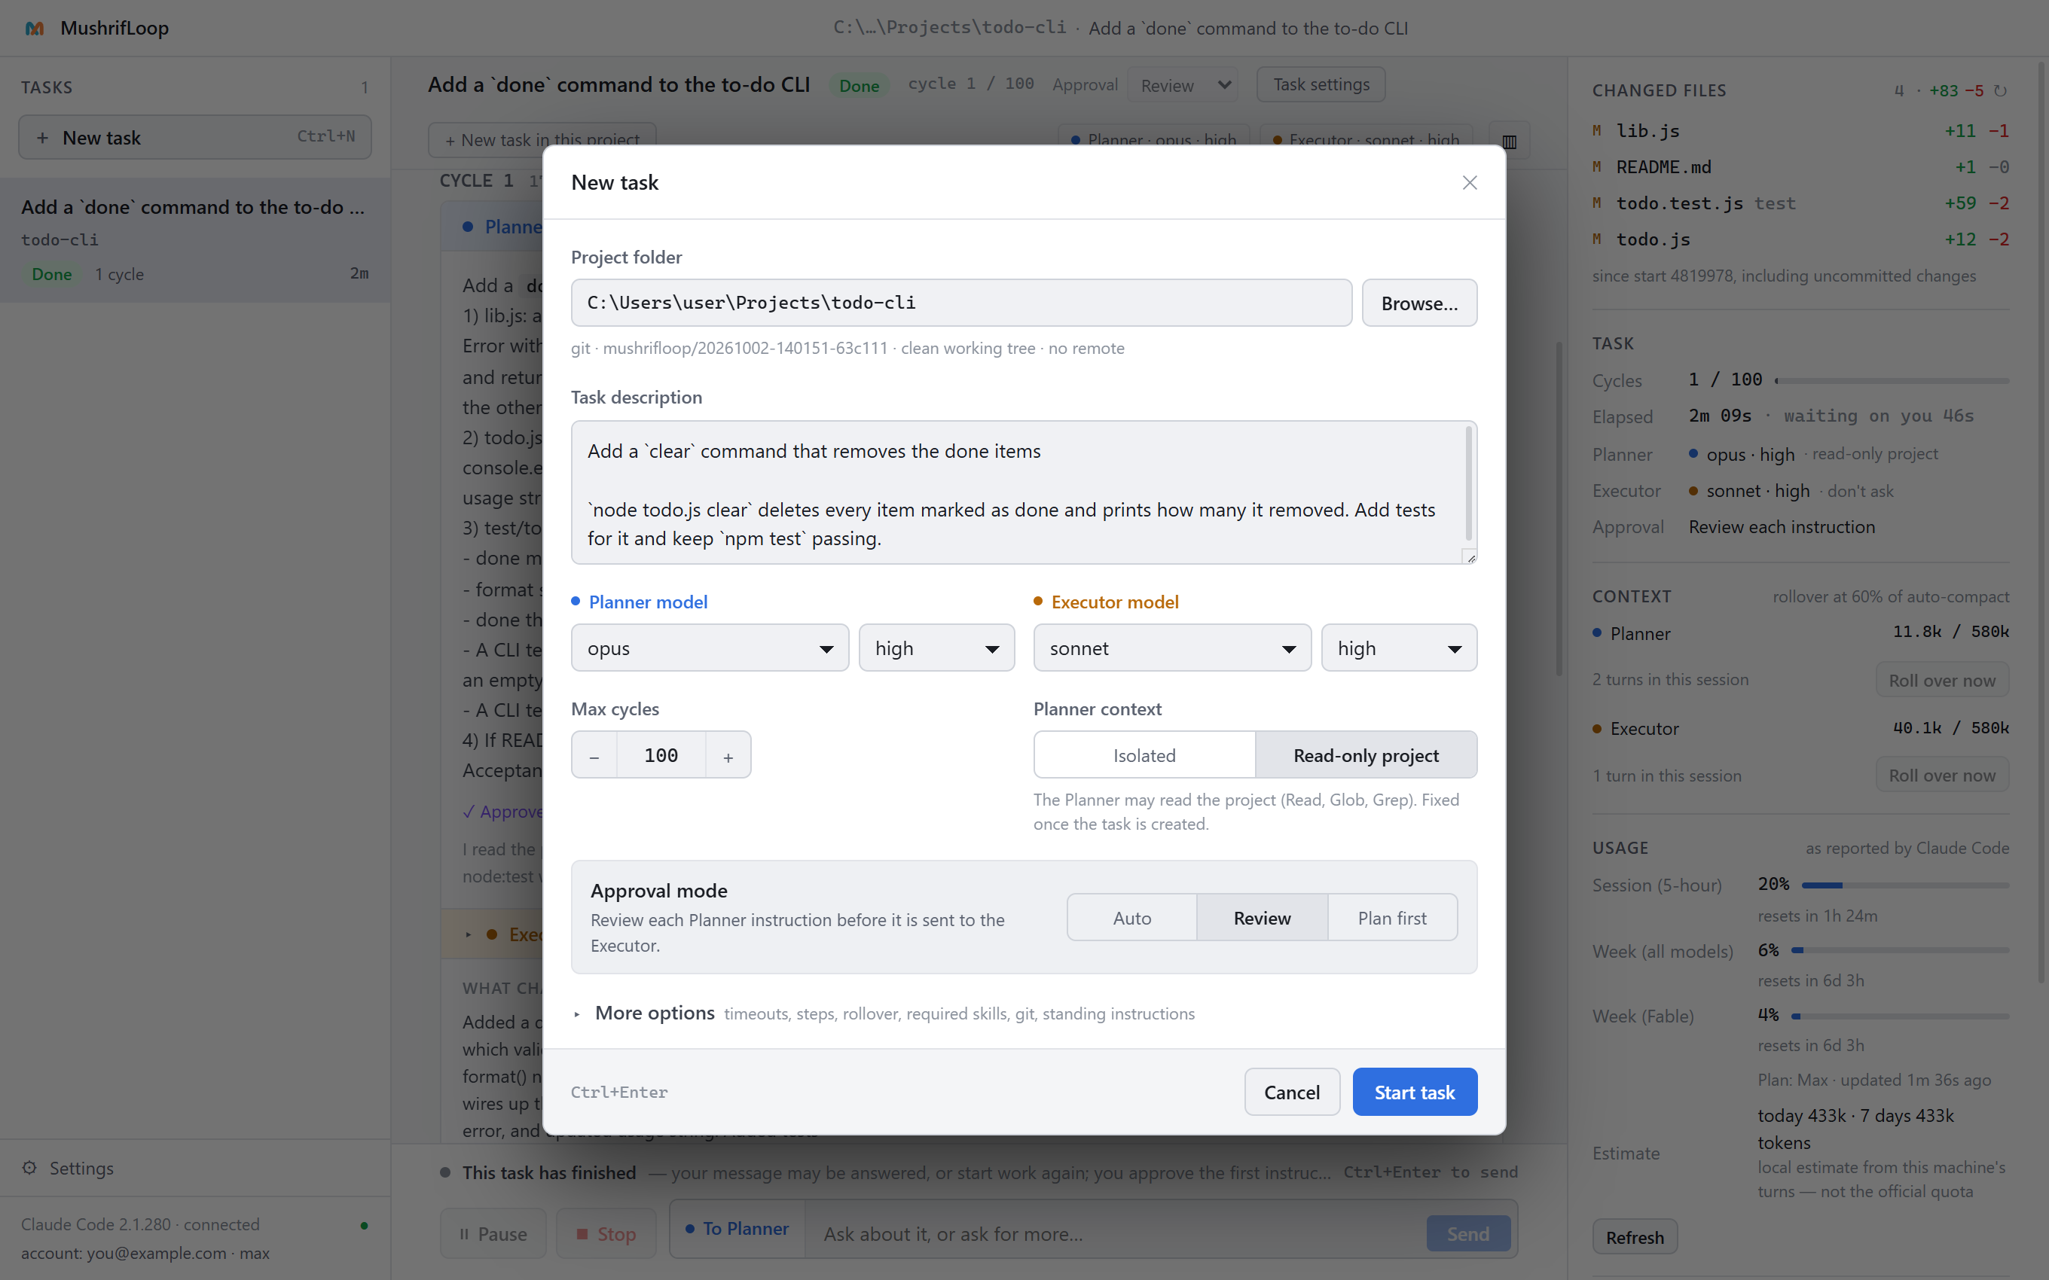Open the Planner effort high dropdown
The width and height of the screenshot is (2049, 1280).
(x=936, y=648)
